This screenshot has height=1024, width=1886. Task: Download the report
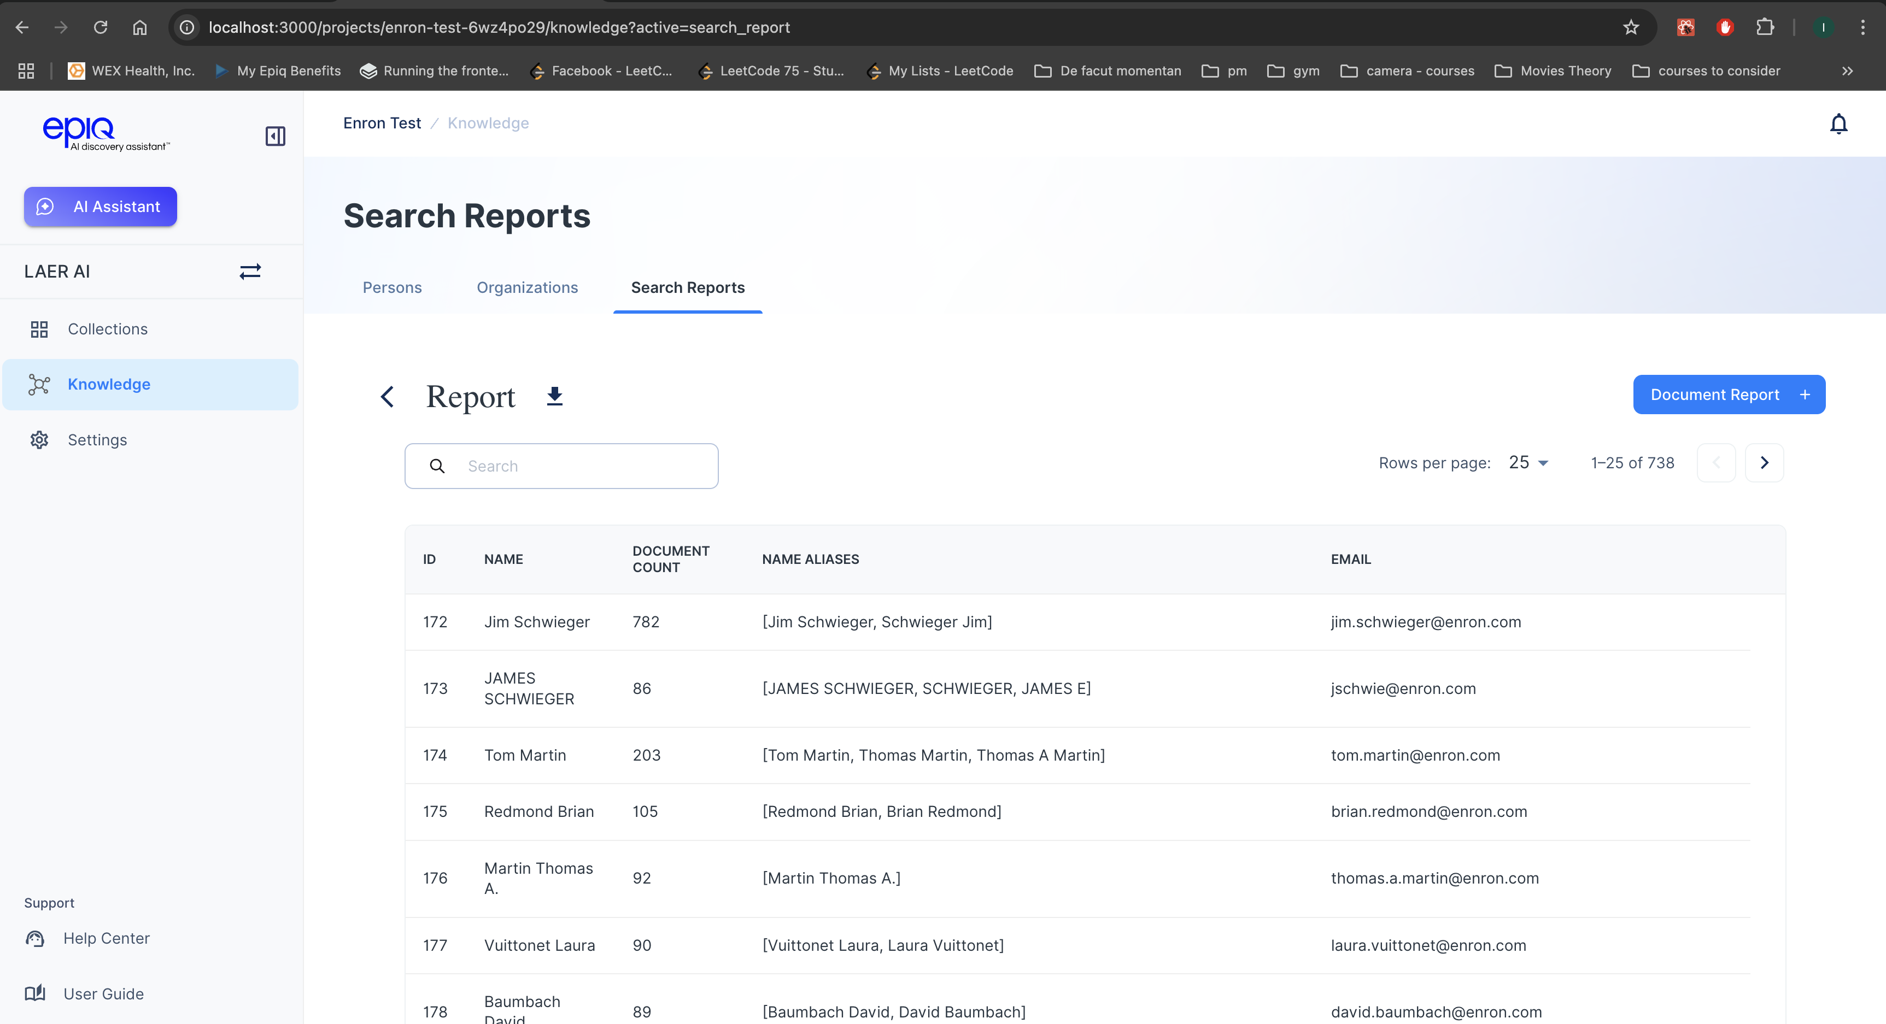(x=555, y=396)
